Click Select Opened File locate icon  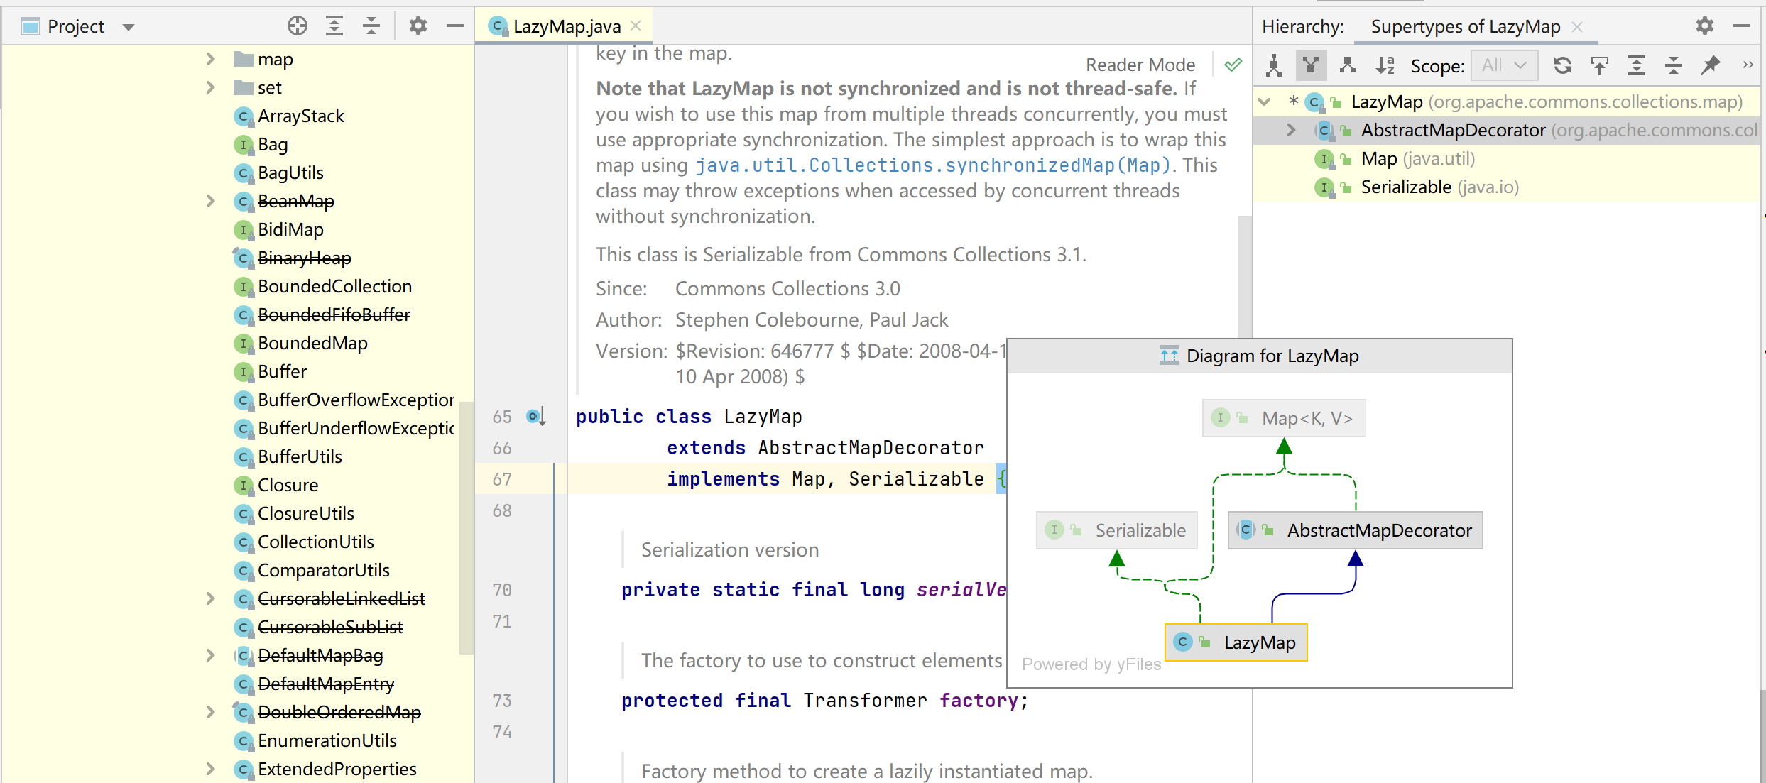(x=298, y=26)
